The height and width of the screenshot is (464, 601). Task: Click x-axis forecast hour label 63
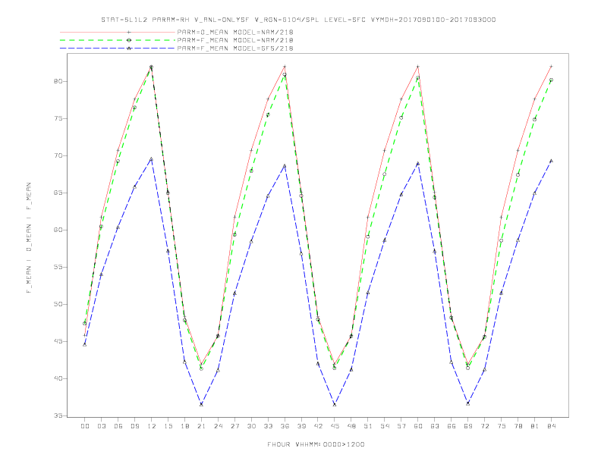[435, 427]
